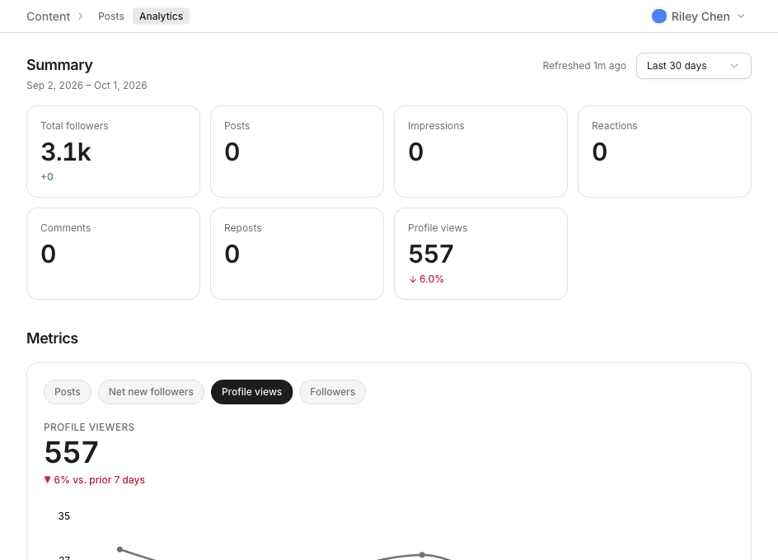778x560 pixels.
Task: Select the Analytics tab
Action: tap(161, 16)
